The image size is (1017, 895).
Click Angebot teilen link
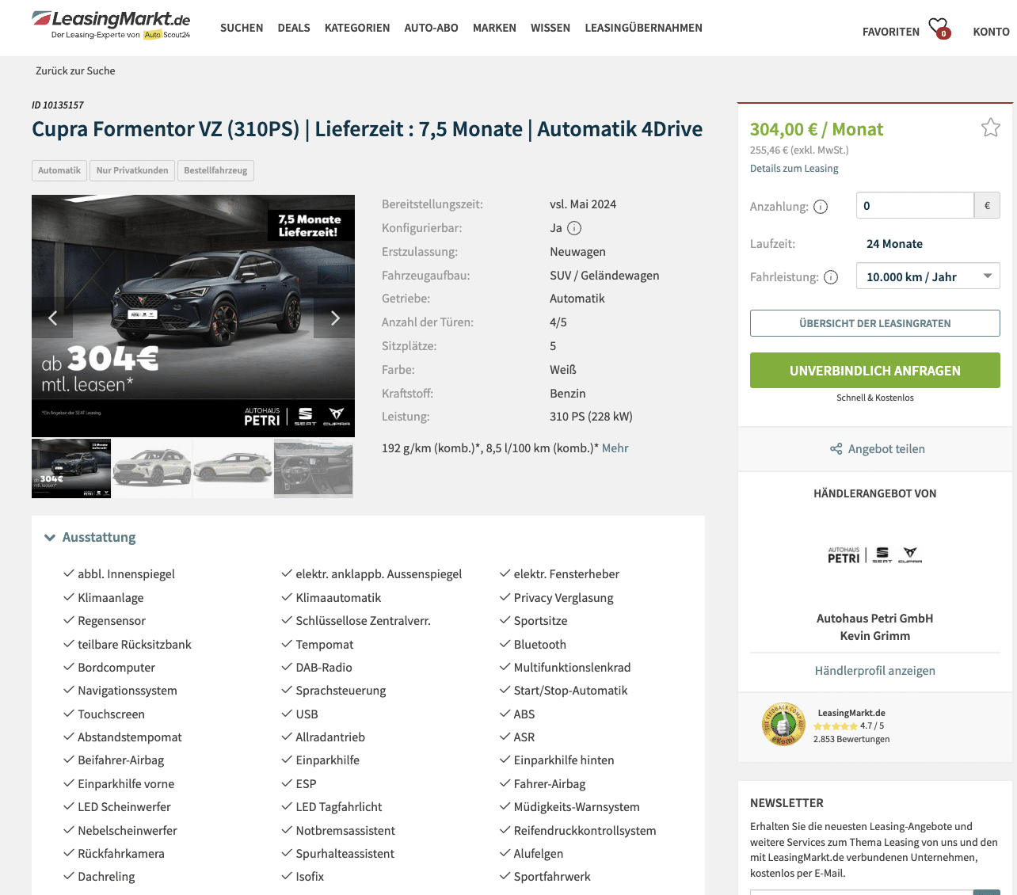(x=886, y=449)
